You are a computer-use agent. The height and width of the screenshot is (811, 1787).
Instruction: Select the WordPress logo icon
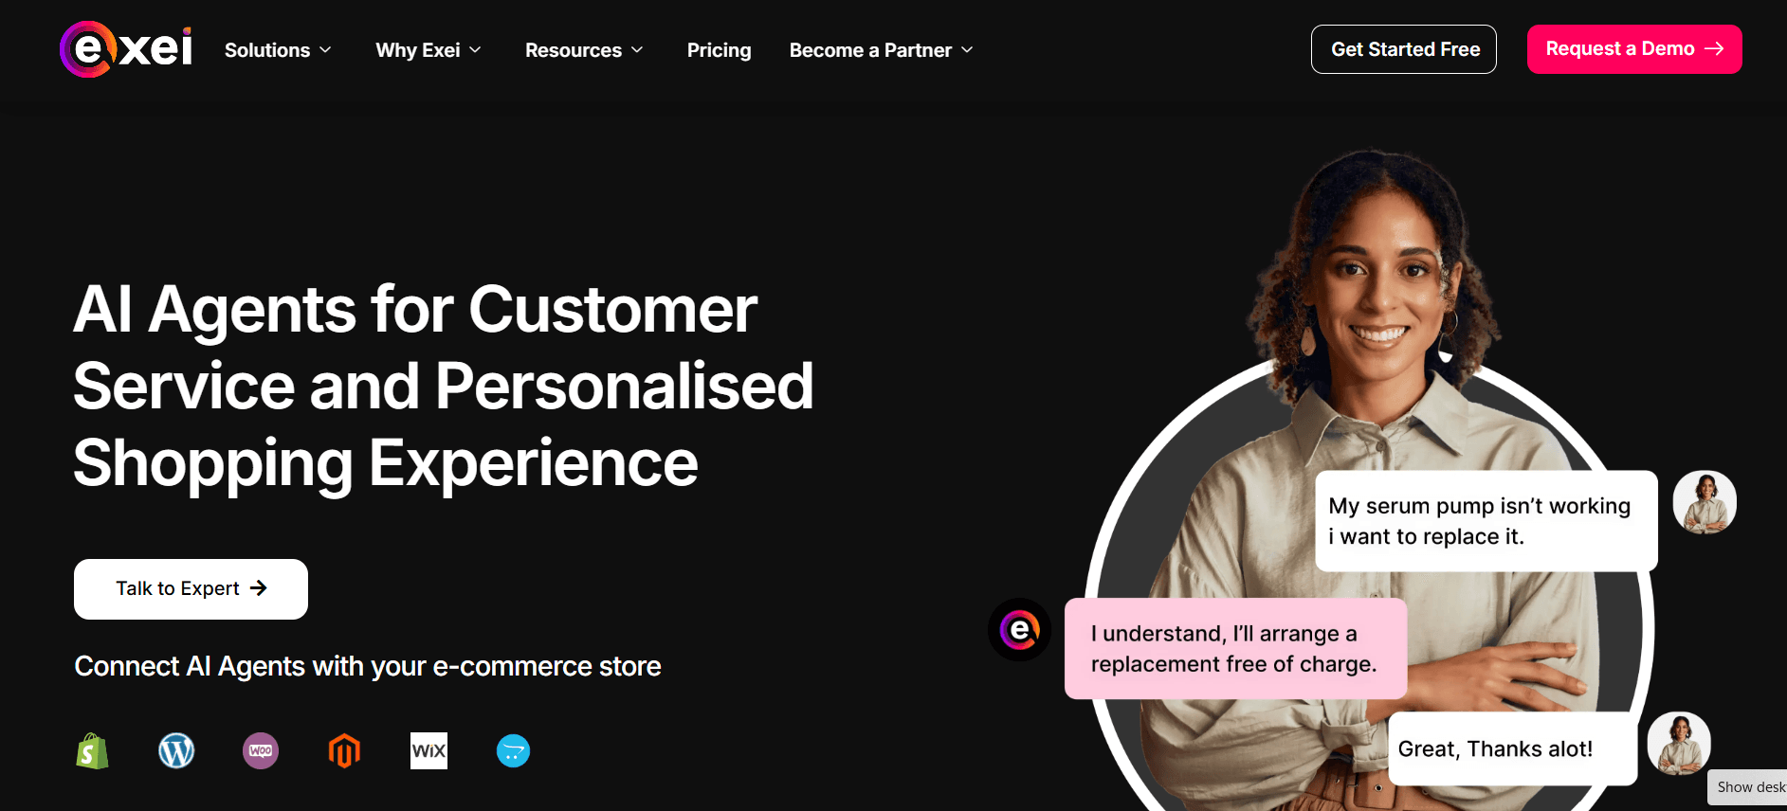pos(176,751)
